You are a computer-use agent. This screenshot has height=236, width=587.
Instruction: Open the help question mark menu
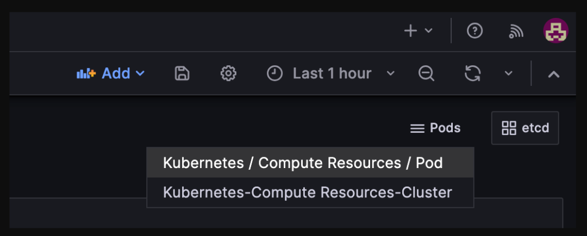point(474,31)
